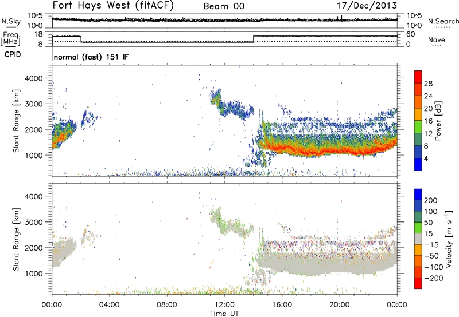The height and width of the screenshot is (317, 459).
Task: Click the '20:00' time tick label
Action: coord(339,305)
